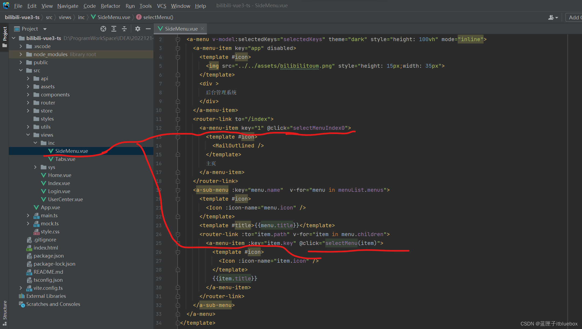Image resolution: width=582 pixels, height=329 pixels.
Task: Toggle the Project tool window sidebar button
Action: coord(5,35)
